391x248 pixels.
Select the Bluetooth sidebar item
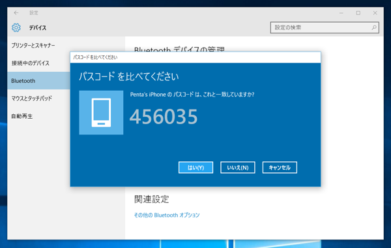[x=38, y=81]
